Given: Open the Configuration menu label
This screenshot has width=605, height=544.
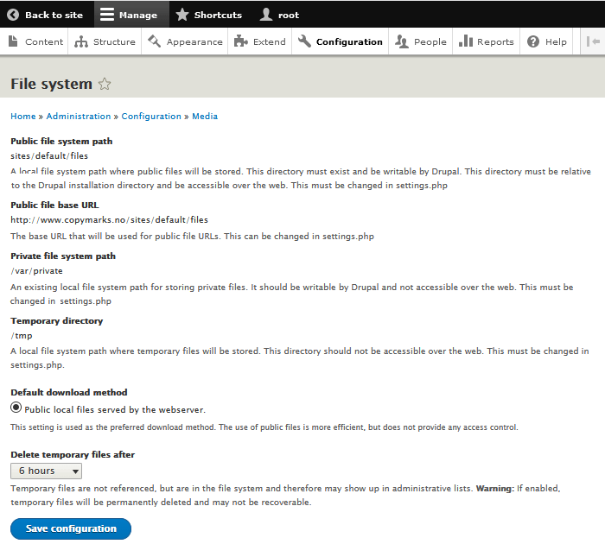Looking at the screenshot, I should coord(349,41).
